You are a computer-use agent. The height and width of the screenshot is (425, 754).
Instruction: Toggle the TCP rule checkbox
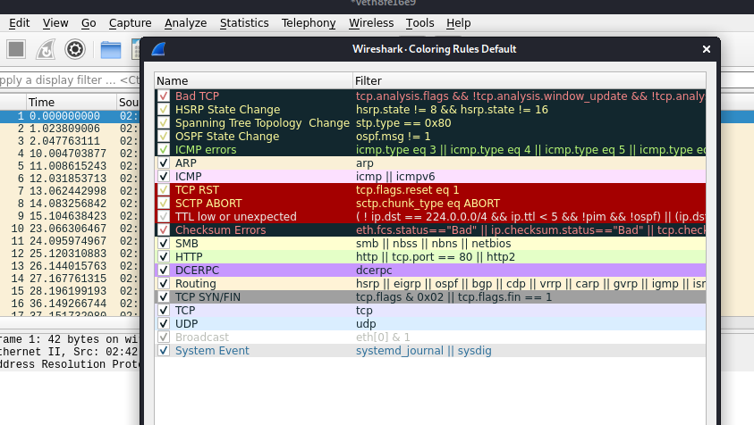(x=164, y=310)
